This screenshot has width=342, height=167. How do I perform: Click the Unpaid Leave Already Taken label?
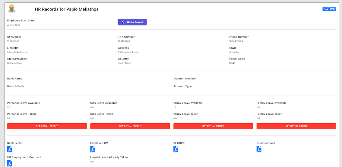click(x=109, y=157)
